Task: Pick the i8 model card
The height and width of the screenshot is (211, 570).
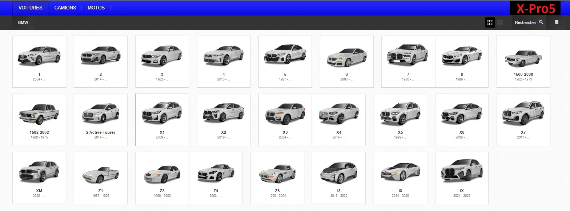Action: 401,178
